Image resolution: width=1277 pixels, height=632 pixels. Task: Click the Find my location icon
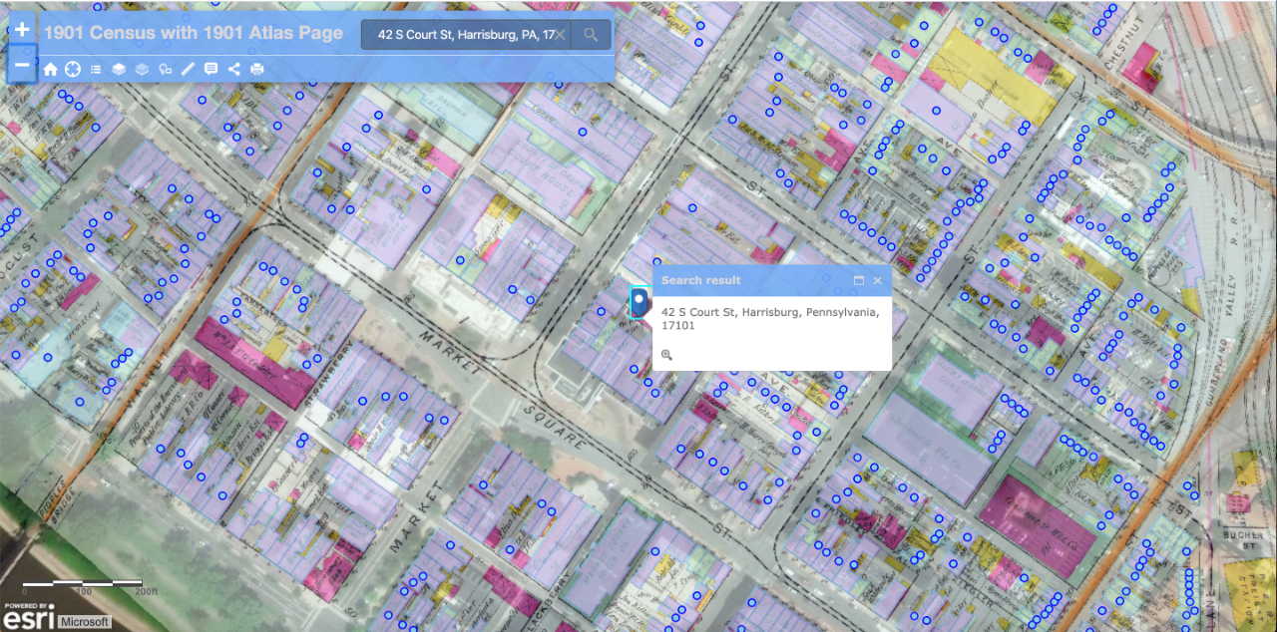pyautogui.click(x=73, y=69)
